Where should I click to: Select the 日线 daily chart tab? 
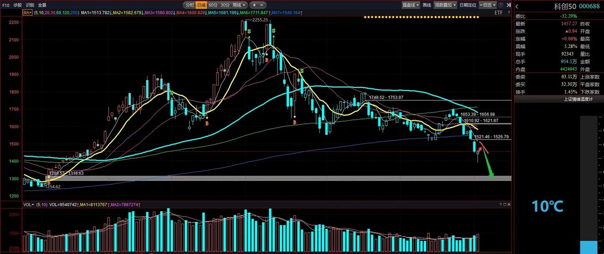coord(201,5)
